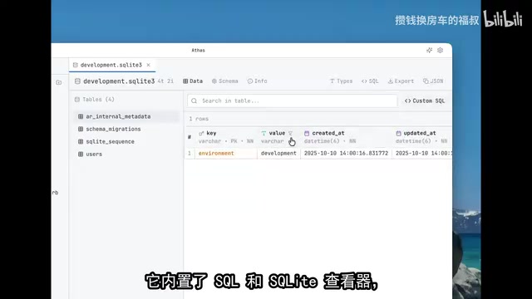Viewport: 532px width, 299px height.
Task: Select the sqlite_sequence table
Action: pos(126,141)
